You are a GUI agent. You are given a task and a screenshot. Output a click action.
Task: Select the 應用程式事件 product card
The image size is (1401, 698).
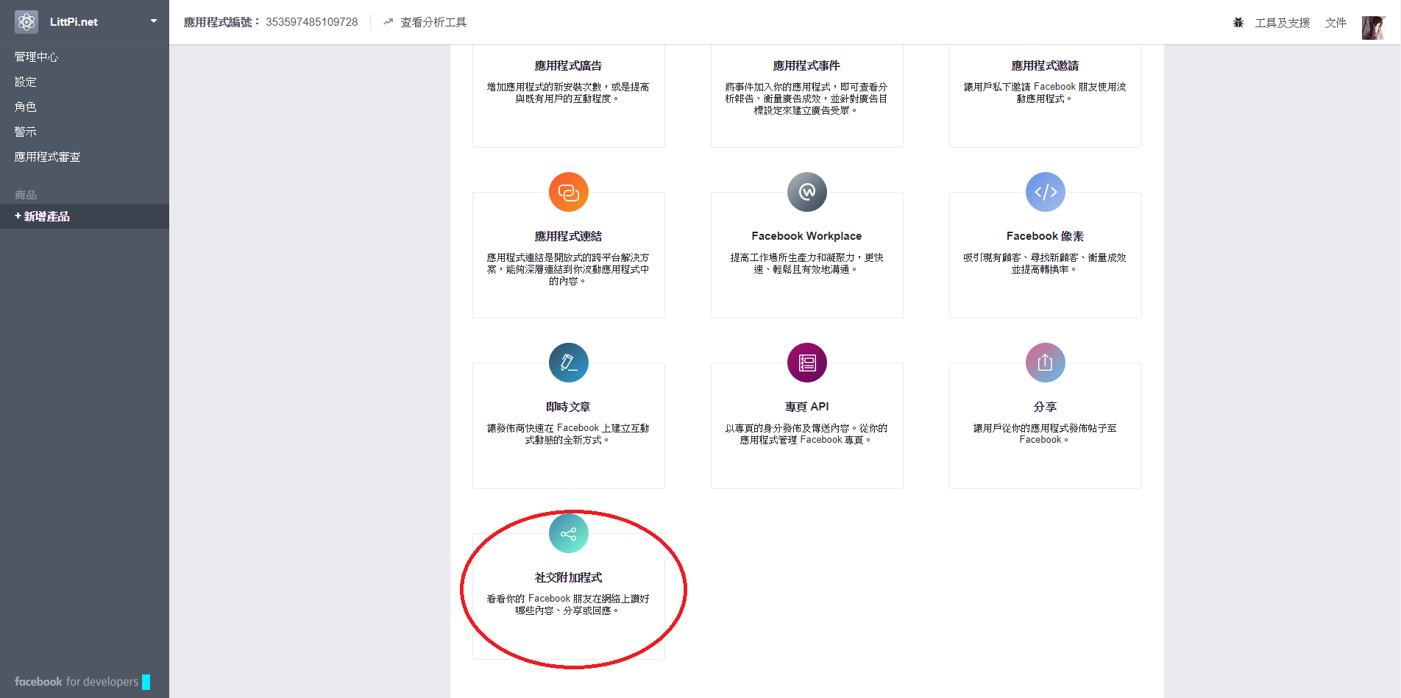tap(807, 96)
